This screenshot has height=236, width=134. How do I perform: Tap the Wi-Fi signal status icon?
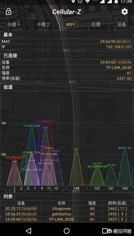click(87, 1)
